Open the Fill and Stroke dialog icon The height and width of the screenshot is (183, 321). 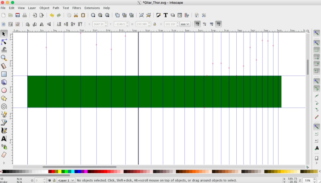pyautogui.click(x=158, y=15)
